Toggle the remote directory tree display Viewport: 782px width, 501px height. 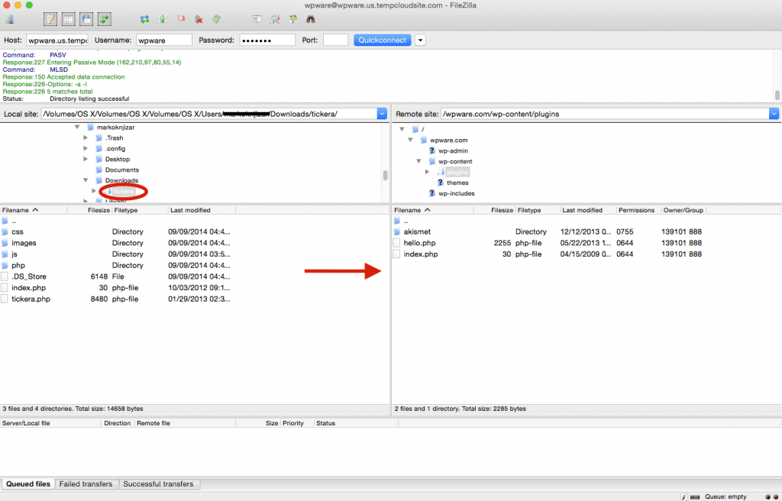pos(86,19)
